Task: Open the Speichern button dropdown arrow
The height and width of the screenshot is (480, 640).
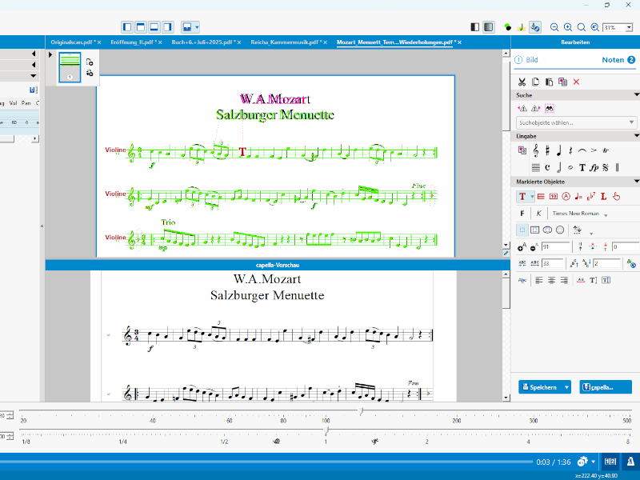Action: point(566,387)
